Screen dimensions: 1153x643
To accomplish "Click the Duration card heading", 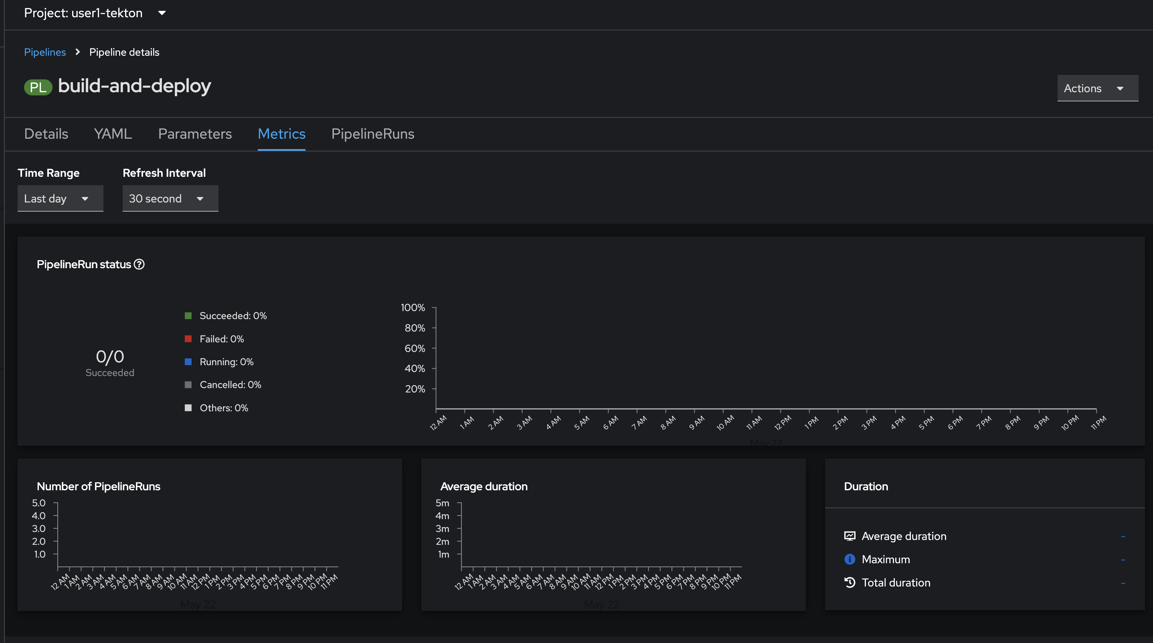I will pos(866,486).
